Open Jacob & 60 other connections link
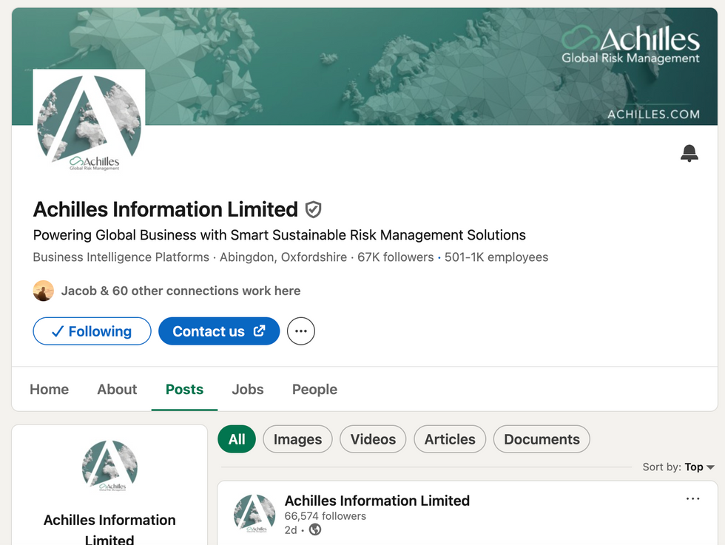The image size is (725, 545). point(181,291)
